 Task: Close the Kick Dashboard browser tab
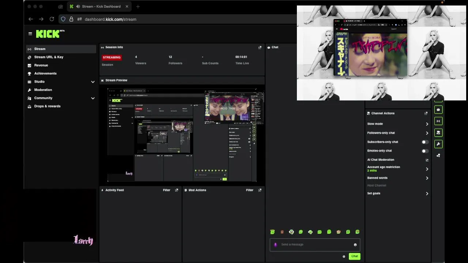(127, 7)
